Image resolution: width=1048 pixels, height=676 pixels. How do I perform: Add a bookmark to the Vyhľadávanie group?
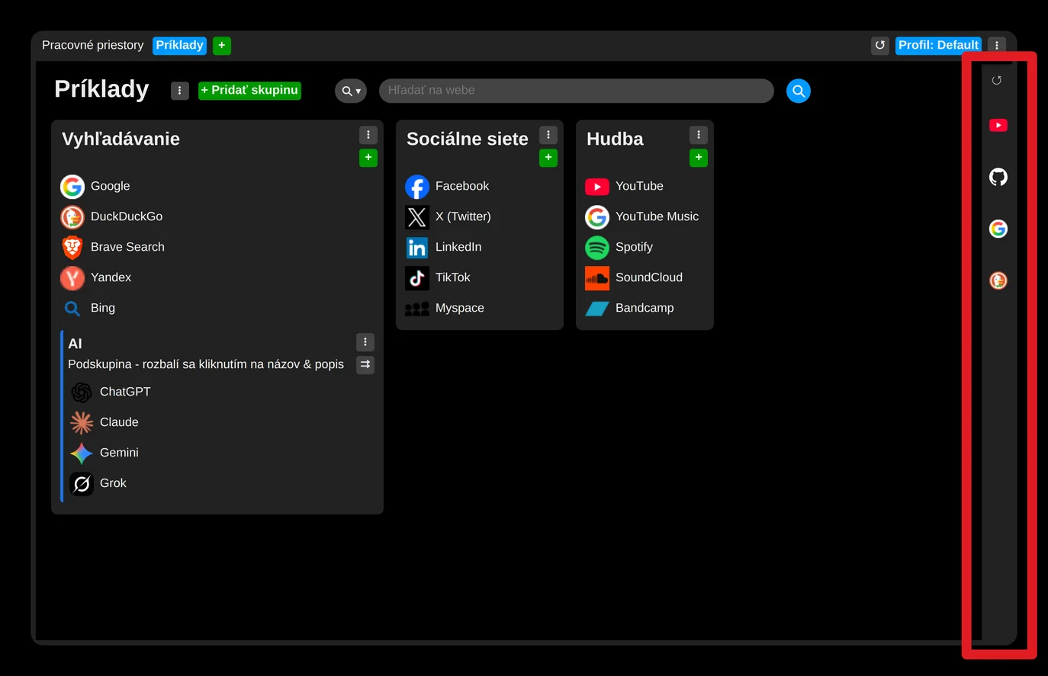(x=368, y=158)
